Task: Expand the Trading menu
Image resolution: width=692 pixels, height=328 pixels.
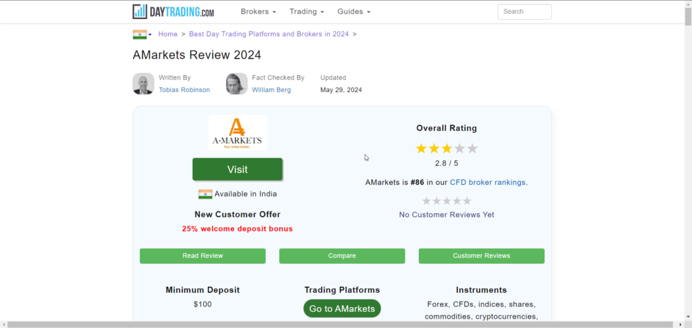Action: click(x=307, y=11)
